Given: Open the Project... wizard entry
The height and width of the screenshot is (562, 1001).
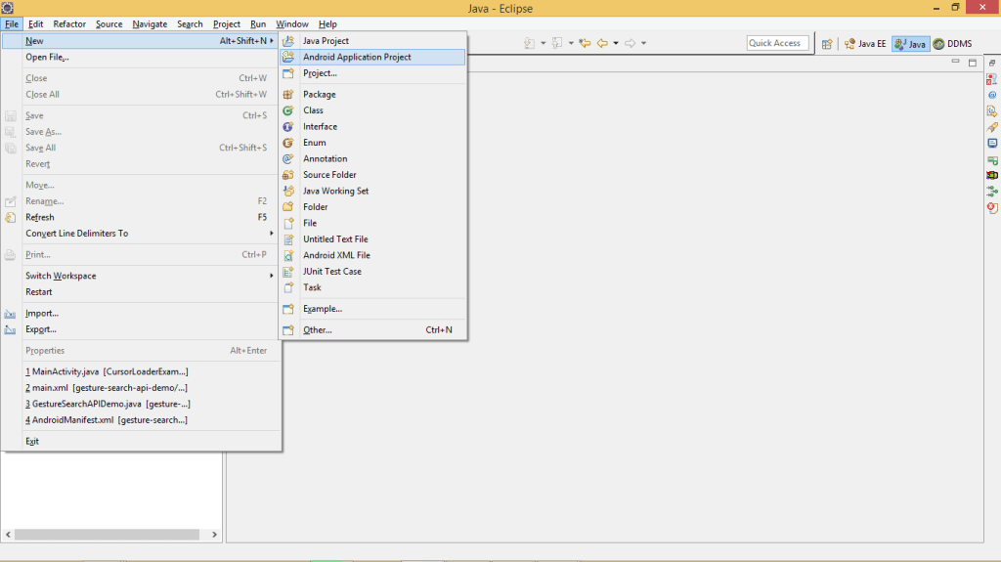Looking at the screenshot, I should (x=372, y=72).
